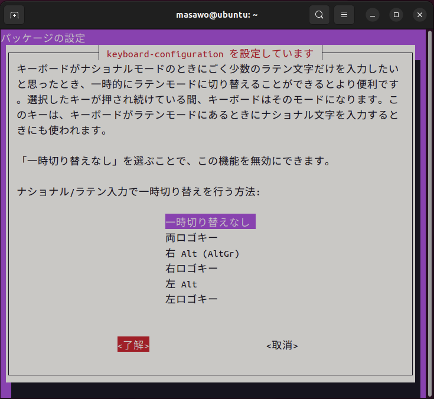Viewport: 434px width, 399px height.
Task: Click the パッケージの設定 header text
Action: pyautogui.click(x=43, y=38)
